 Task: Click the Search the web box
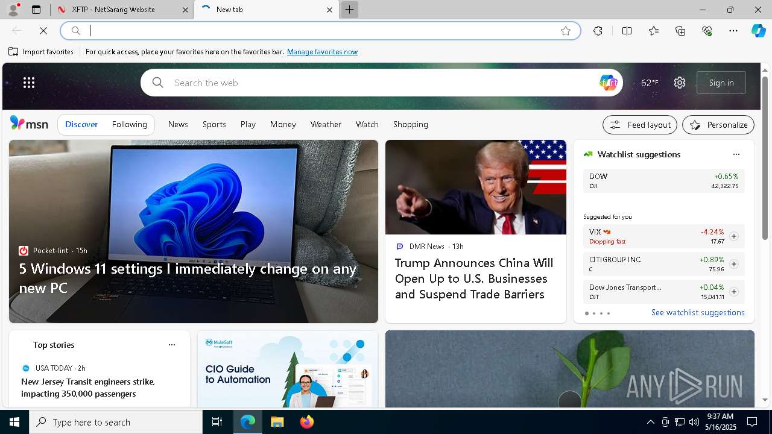(x=381, y=83)
